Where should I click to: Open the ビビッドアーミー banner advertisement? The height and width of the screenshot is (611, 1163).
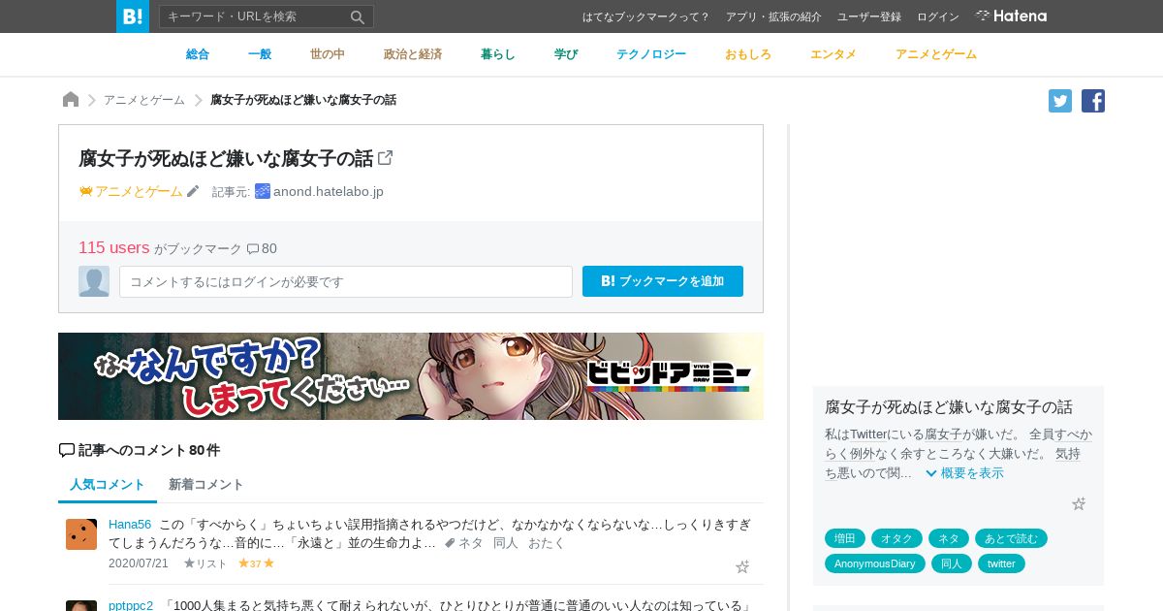411,376
